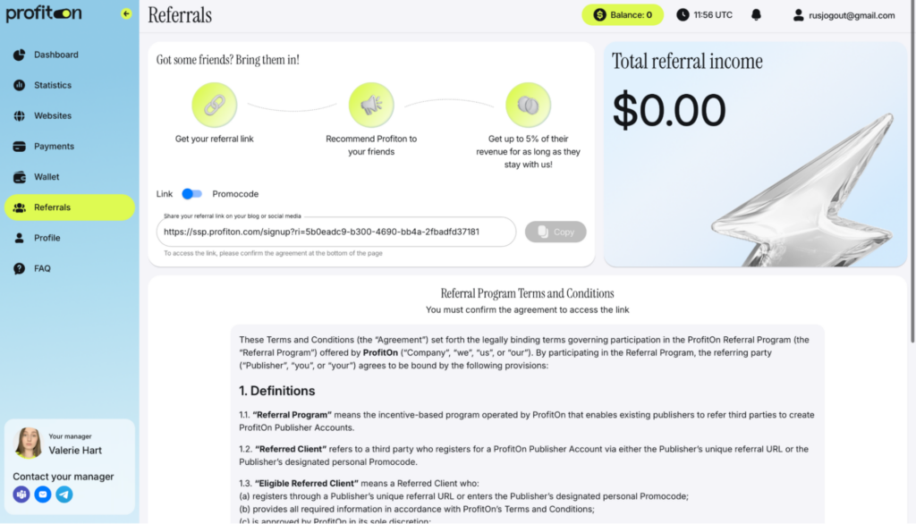Click the megaphone recommend icon
916x524 pixels.
tap(371, 106)
